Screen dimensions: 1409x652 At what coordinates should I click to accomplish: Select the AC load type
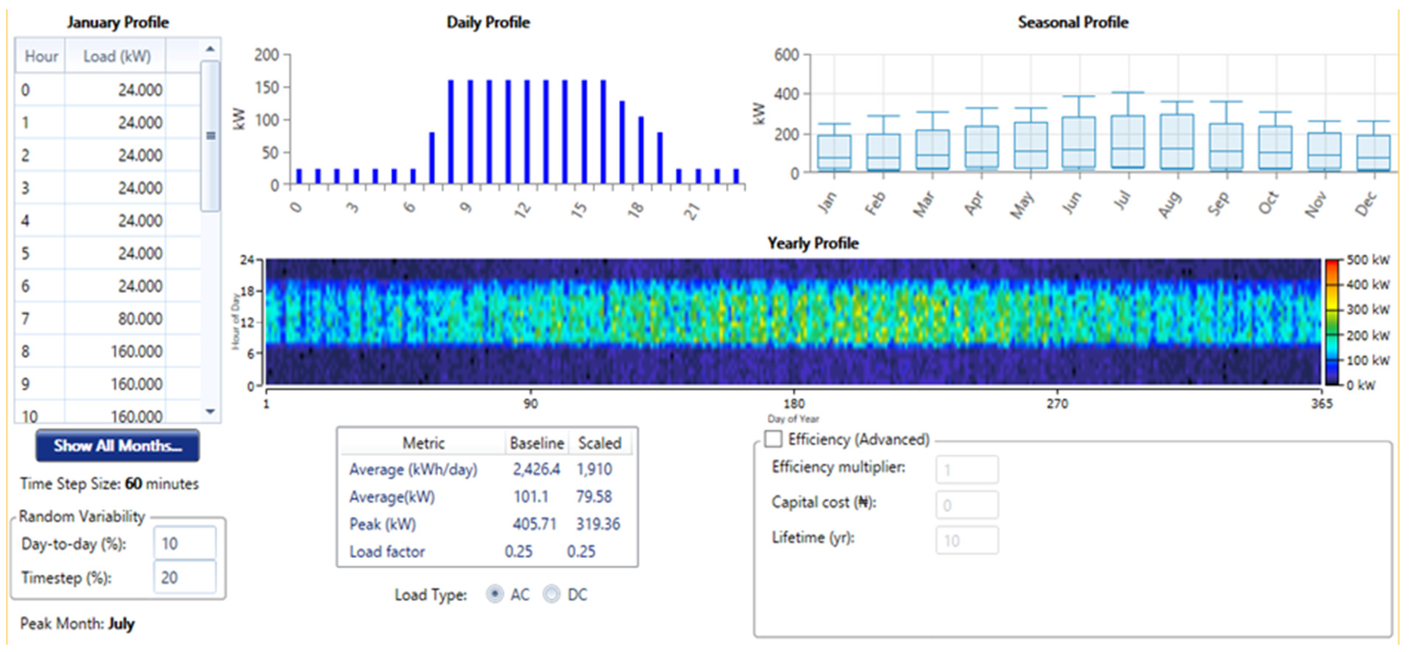494,594
